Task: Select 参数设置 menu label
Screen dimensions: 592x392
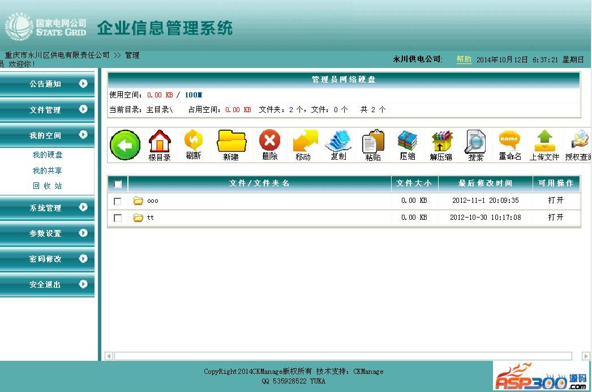Action: point(45,233)
